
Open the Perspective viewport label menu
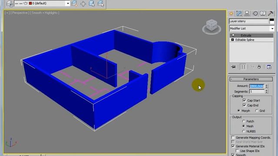pos(20,13)
